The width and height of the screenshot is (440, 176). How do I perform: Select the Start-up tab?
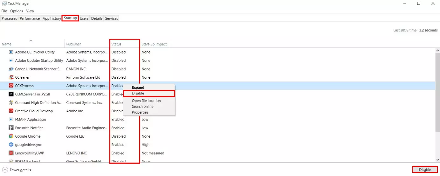70,18
